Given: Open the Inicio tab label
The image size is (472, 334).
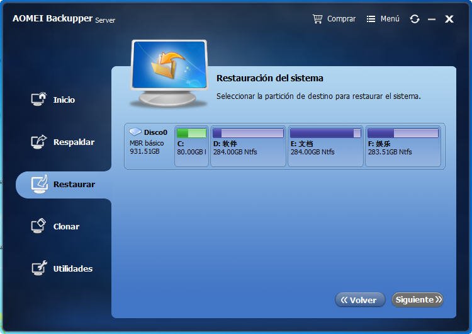Looking at the screenshot, I should (x=64, y=100).
